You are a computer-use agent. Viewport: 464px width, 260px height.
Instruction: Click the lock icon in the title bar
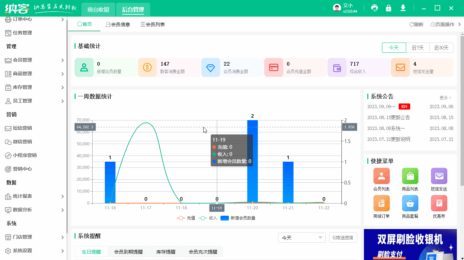388,7
